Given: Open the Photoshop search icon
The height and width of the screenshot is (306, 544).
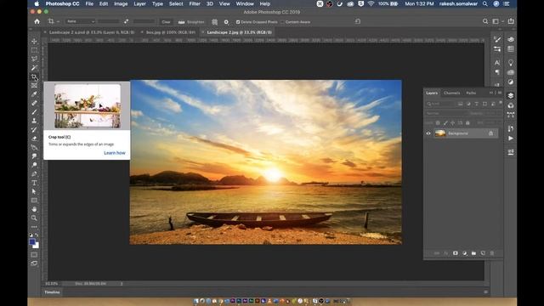Looking at the screenshot, I should pos(485,21).
